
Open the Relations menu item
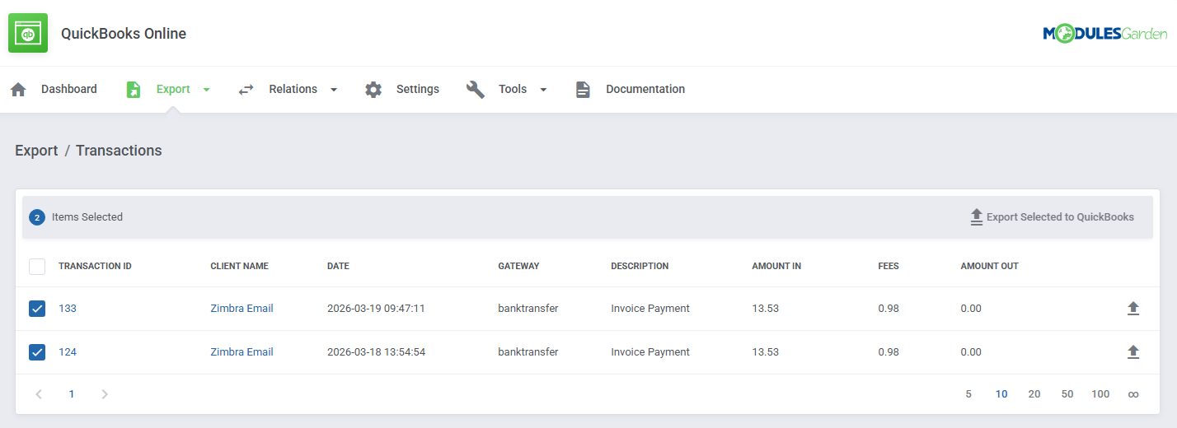(293, 89)
